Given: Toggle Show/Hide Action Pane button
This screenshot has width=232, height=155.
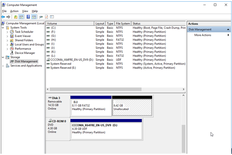Looking at the screenshot, I should [x=34, y=17].
